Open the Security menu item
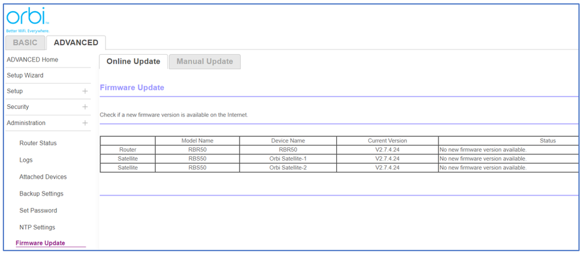Image resolution: width=583 pixels, height=255 pixels. [18, 107]
